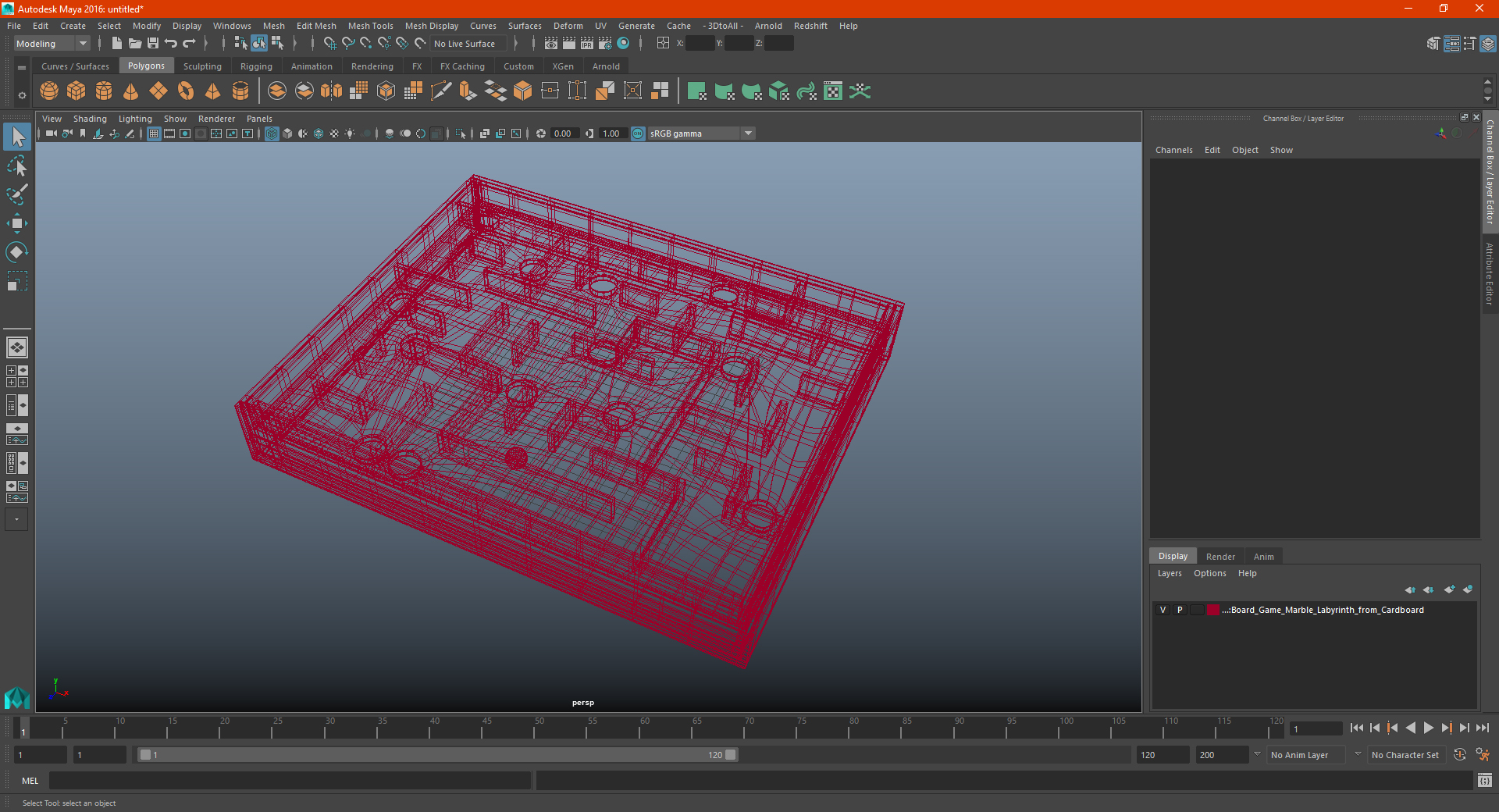The width and height of the screenshot is (1499, 812).
Task: Toggle the empty display type box on layer
Action: (x=1197, y=610)
